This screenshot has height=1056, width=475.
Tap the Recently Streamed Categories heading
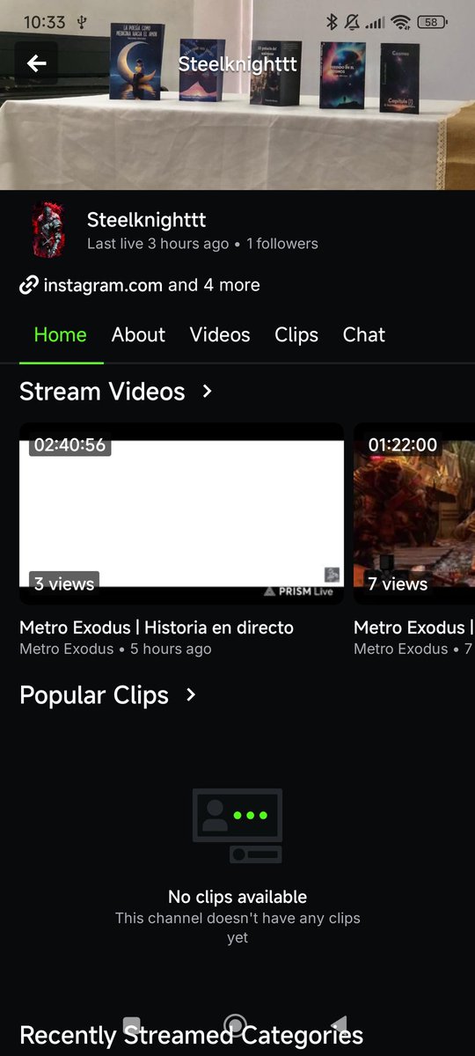click(x=191, y=1035)
